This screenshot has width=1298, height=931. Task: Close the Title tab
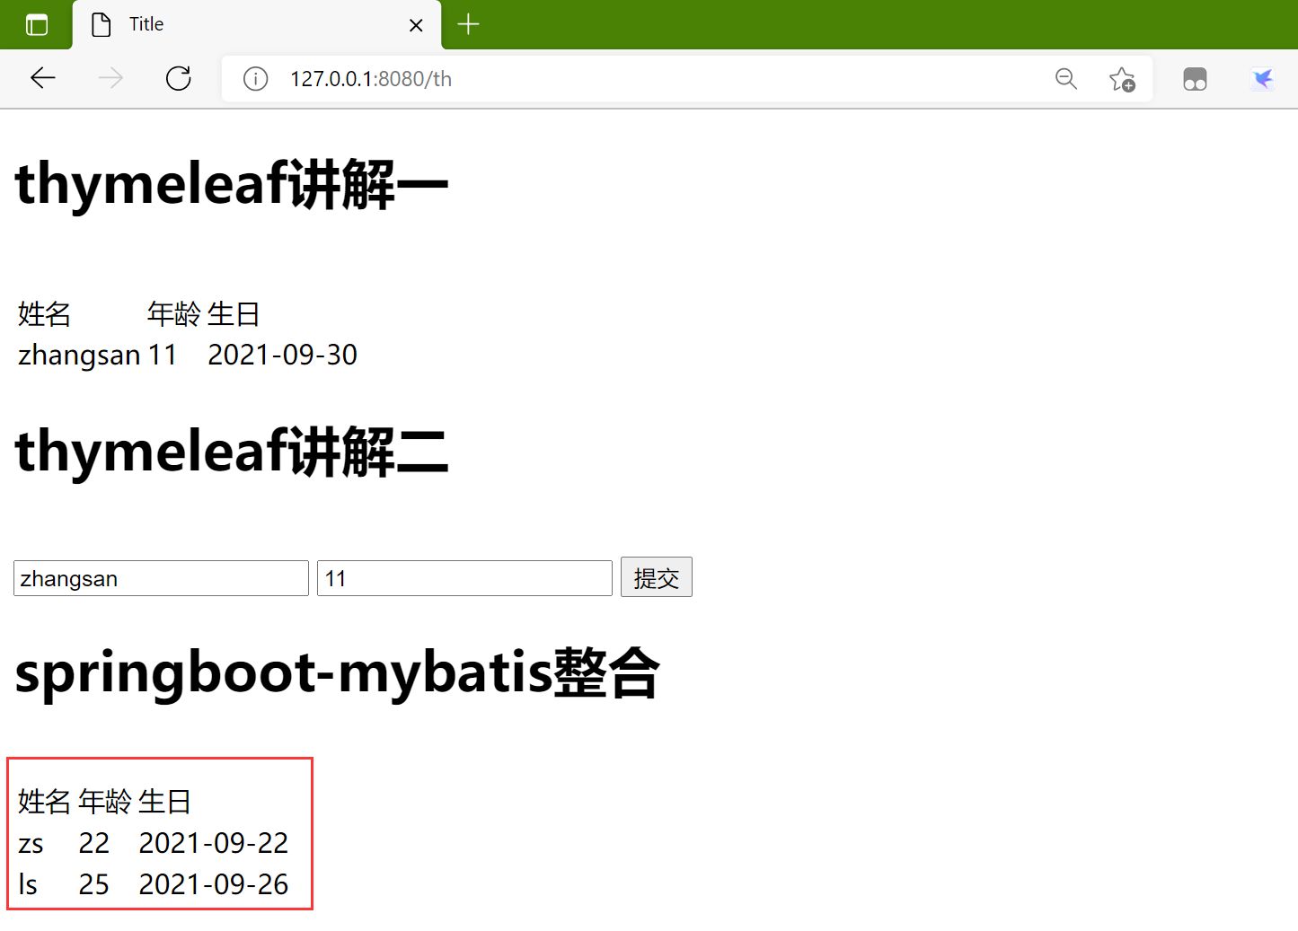[416, 25]
